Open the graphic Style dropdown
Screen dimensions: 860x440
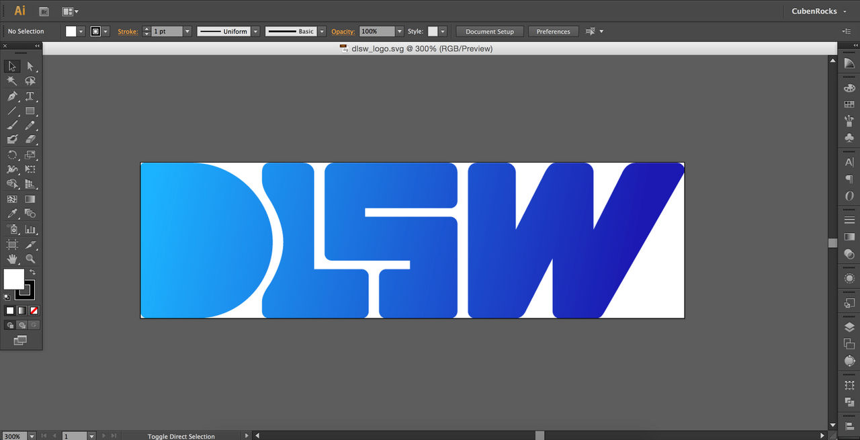[443, 32]
